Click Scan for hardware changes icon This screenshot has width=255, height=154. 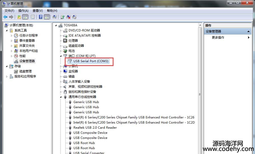(x=55, y=17)
